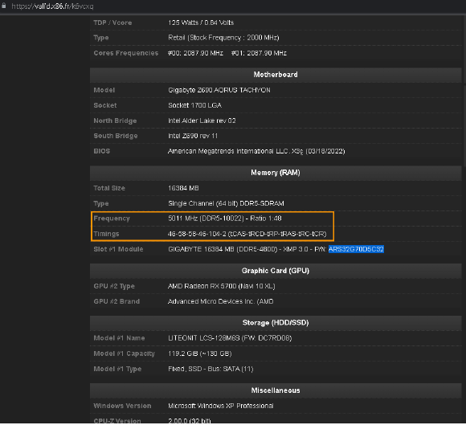Click the Miscellaneous section header
Screen dimensions: 466x425
(x=276, y=390)
